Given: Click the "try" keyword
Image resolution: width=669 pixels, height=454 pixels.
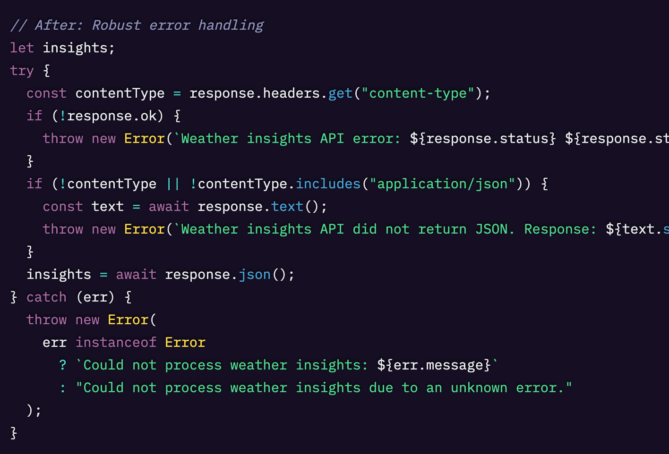Looking at the screenshot, I should pyautogui.click(x=22, y=70).
